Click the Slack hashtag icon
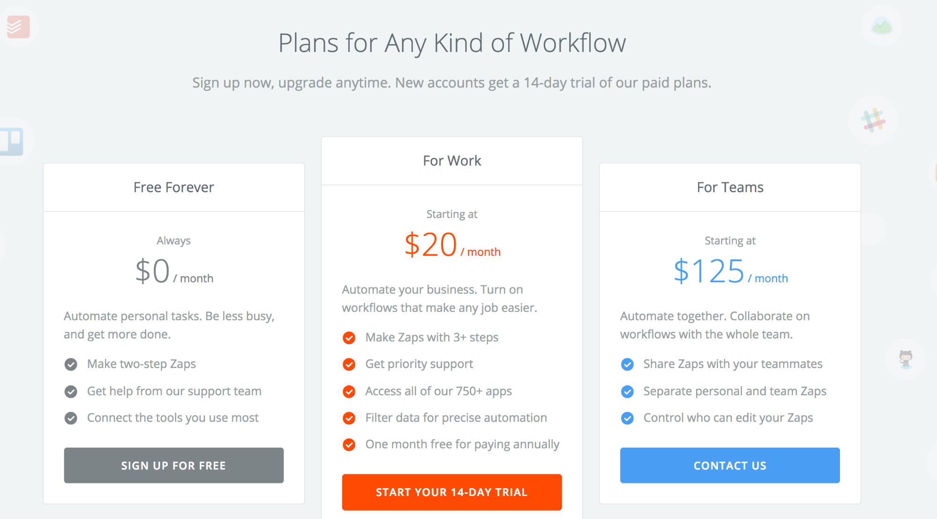This screenshot has width=937, height=519. pos(873,120)
